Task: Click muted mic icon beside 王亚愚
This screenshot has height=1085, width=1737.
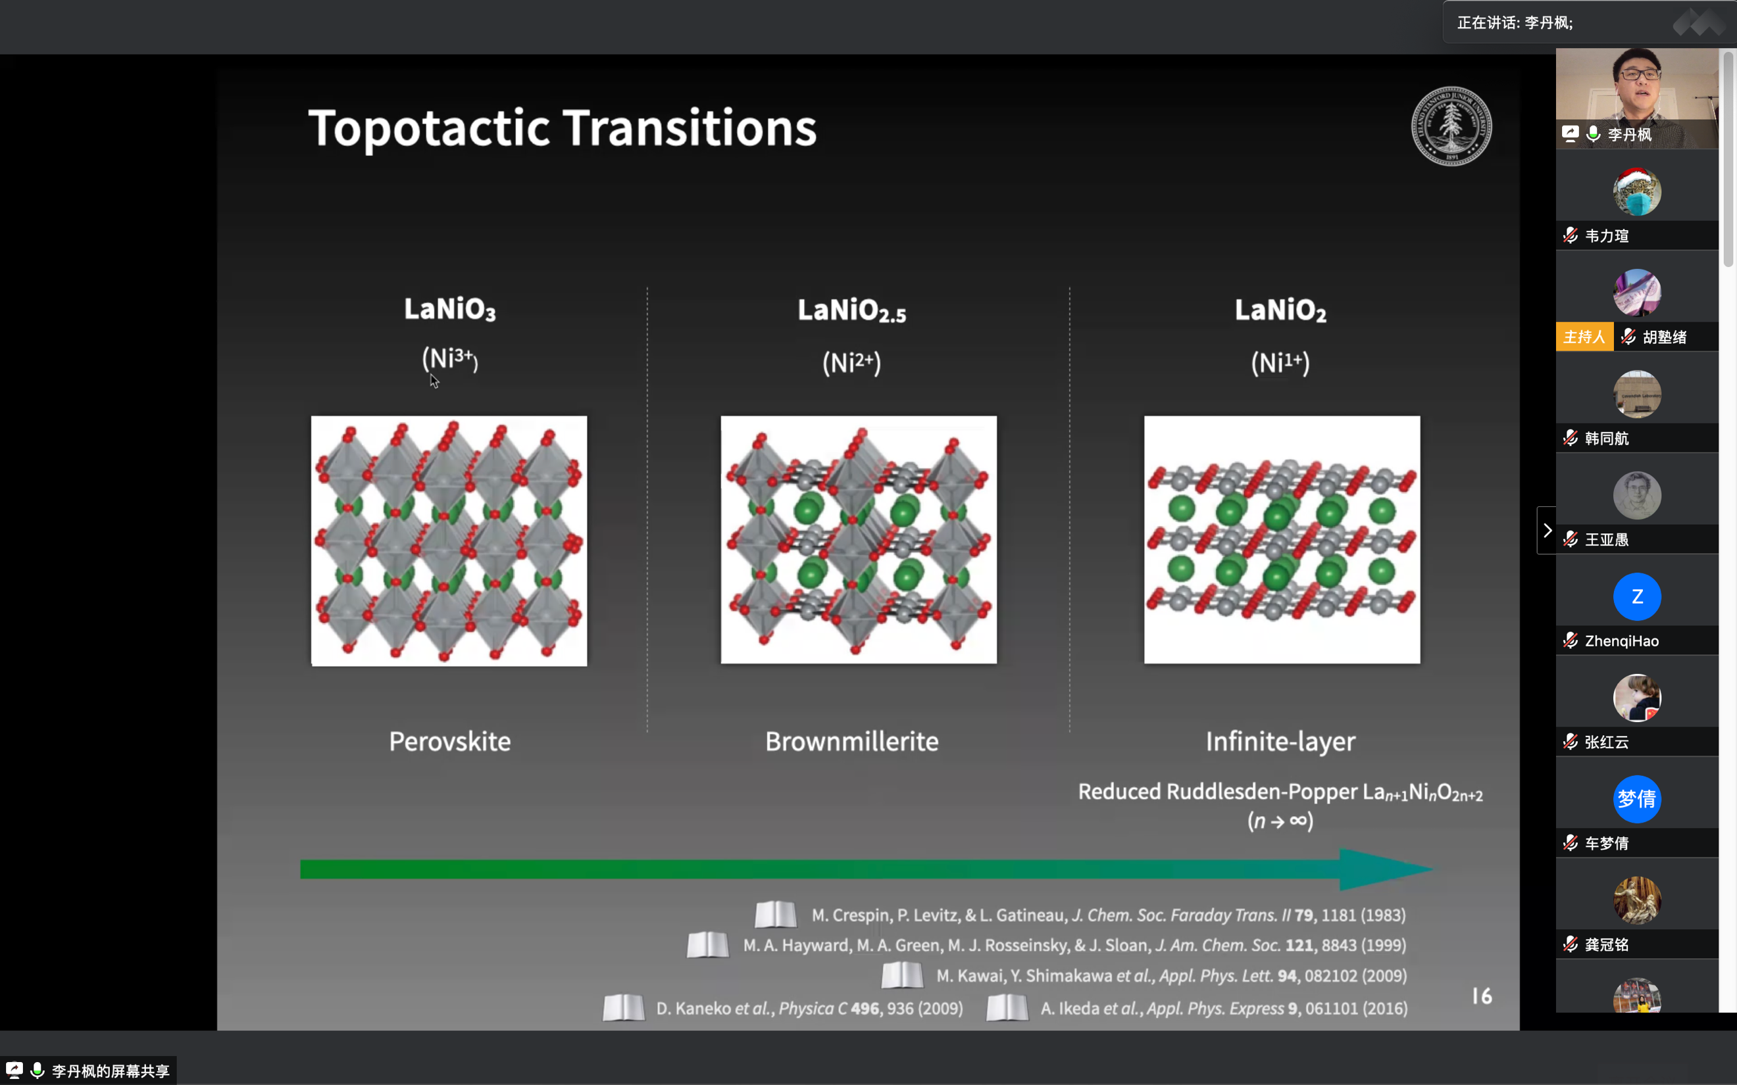Action: [x=1571, y=539]
